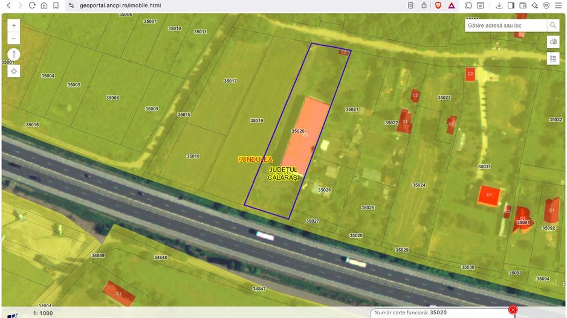Open the browser home page
Image resolution: width=567 pixels, height=318 pixels.
[x=44, y=5]
